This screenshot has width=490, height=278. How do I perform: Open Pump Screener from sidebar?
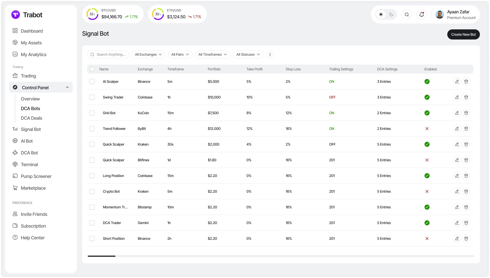click(36, 176)
